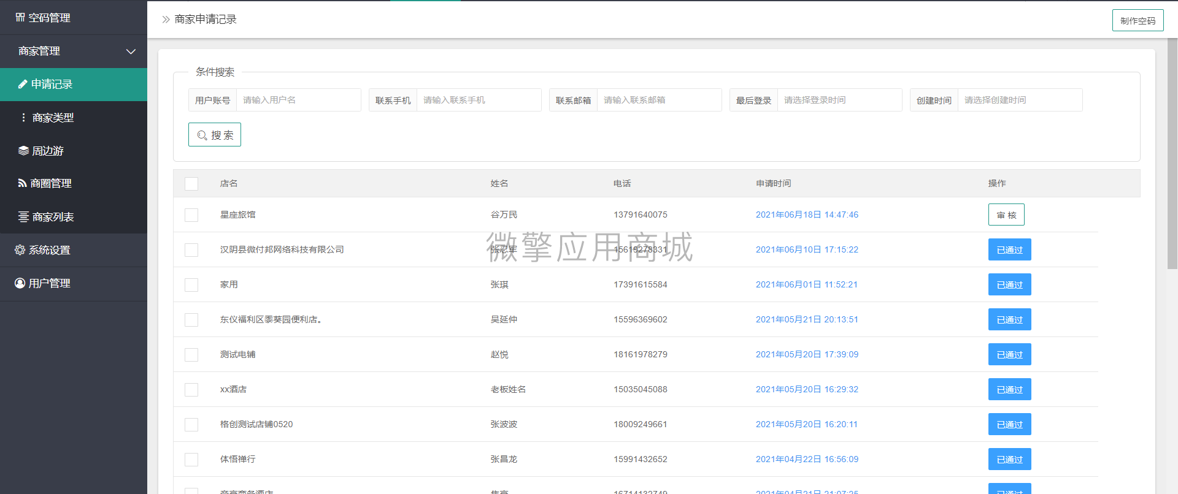The width and height of the screenshot is (1178, 494).
Task: Click 已通过 for 汉阴县微付邦网络科技有限公司
Action: [x=1009, y=249]
